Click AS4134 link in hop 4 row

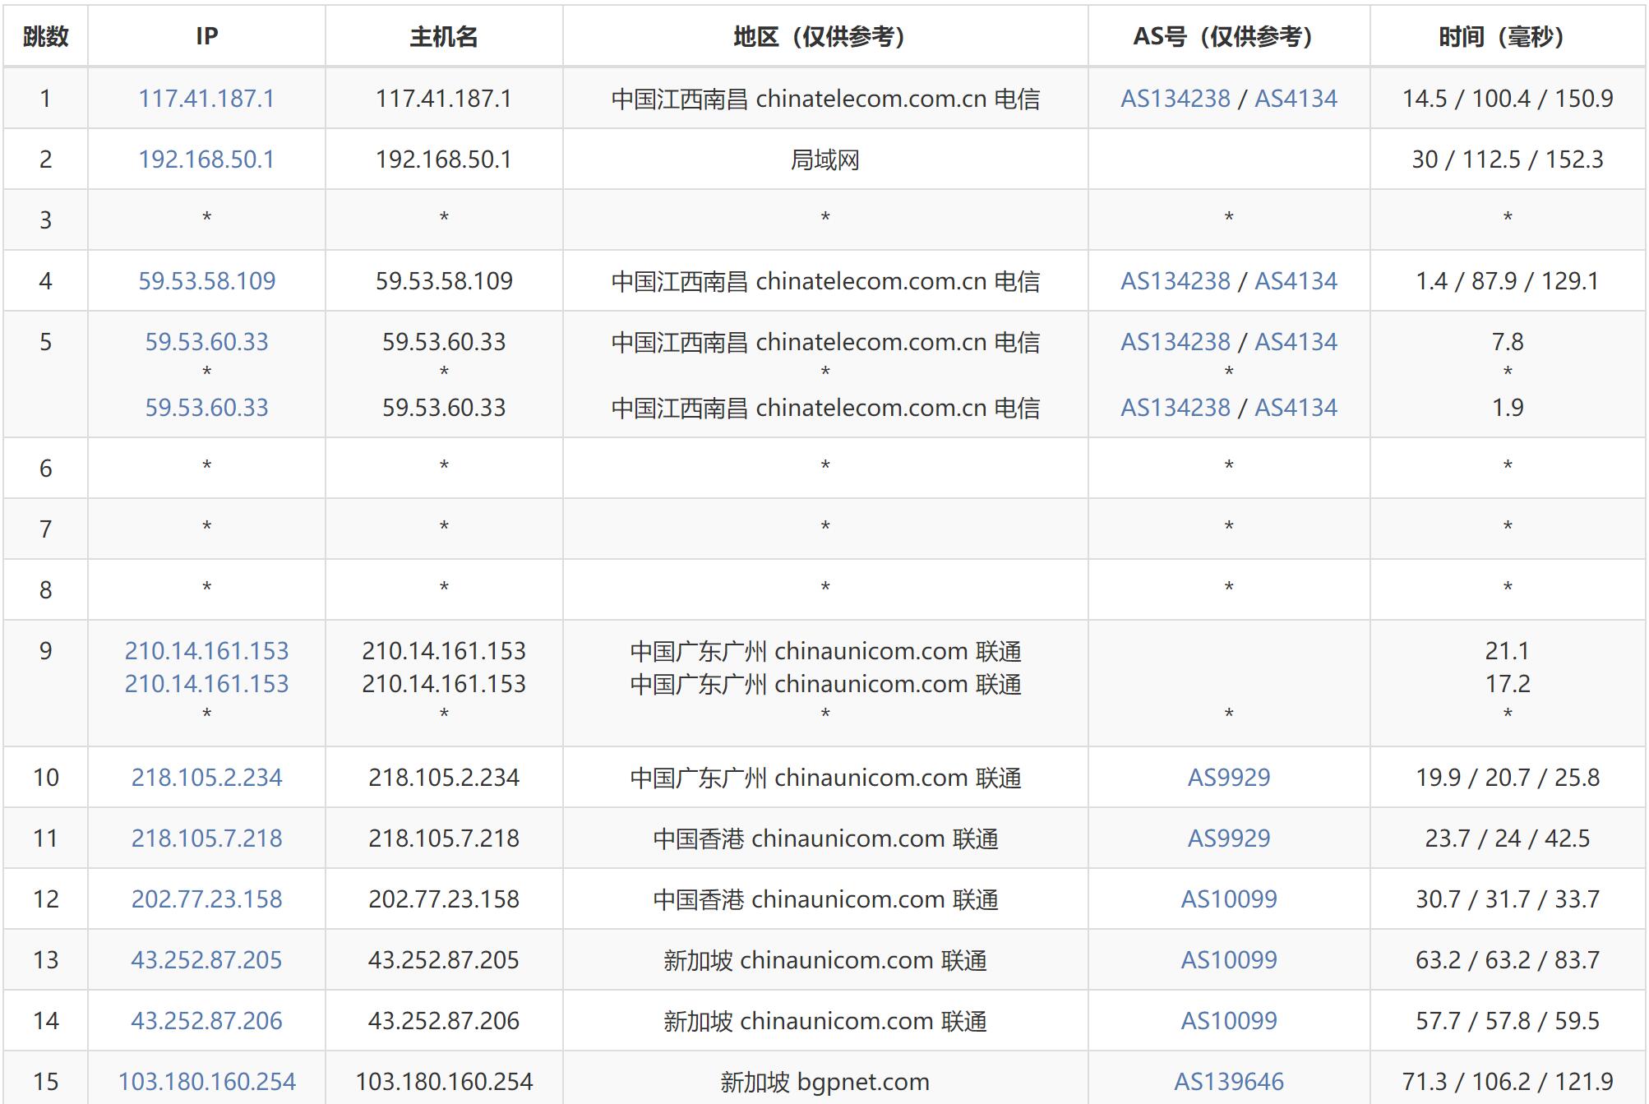pos(1296,281)
